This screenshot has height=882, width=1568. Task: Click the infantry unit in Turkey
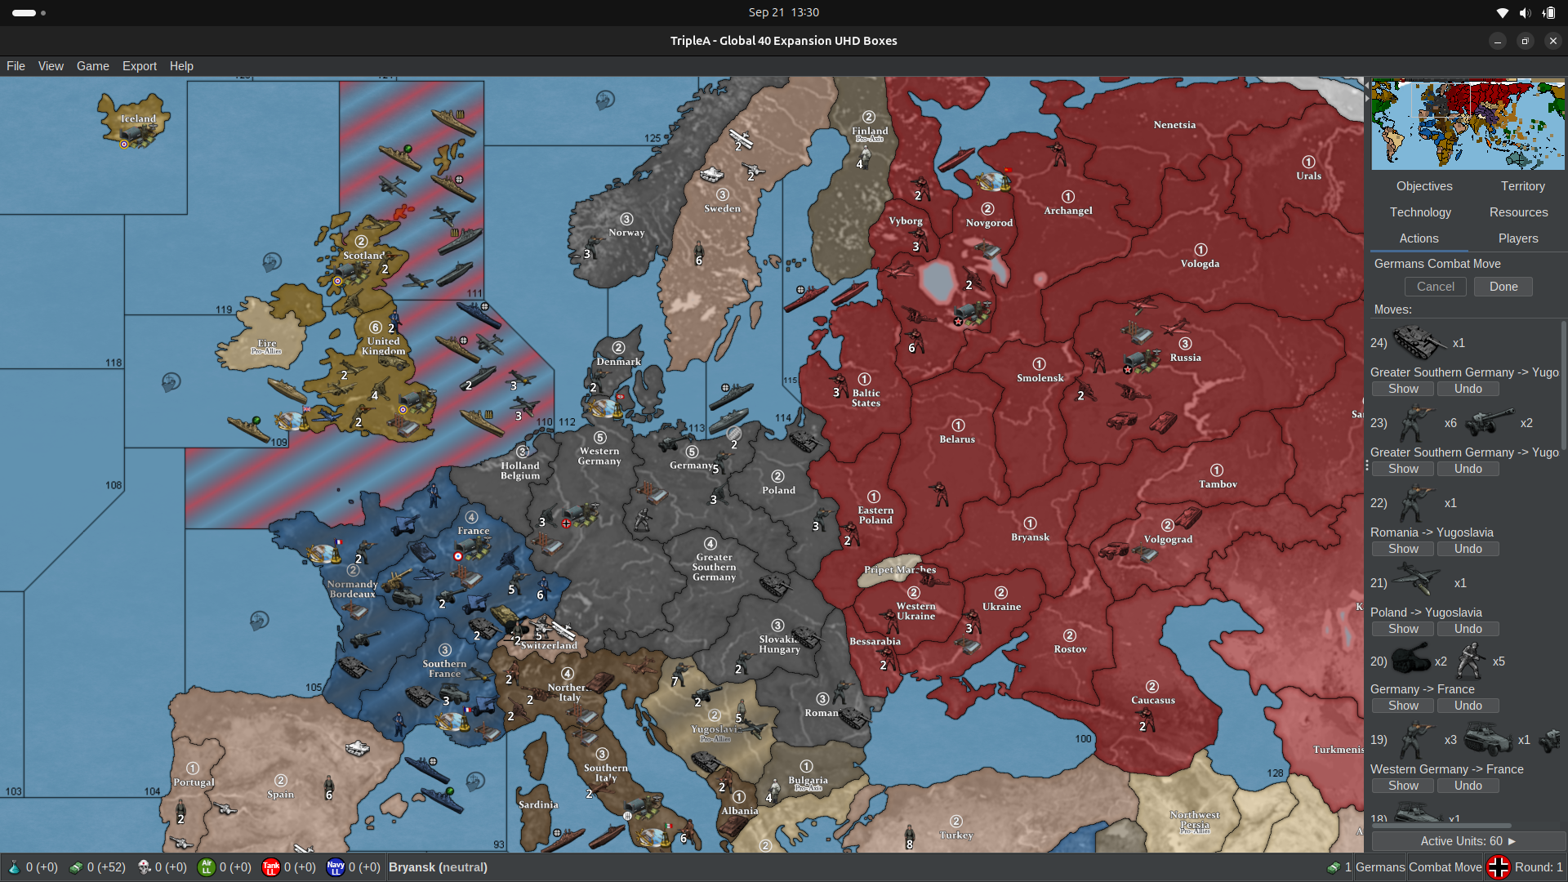pyautogui.click(x=909, y=835)
